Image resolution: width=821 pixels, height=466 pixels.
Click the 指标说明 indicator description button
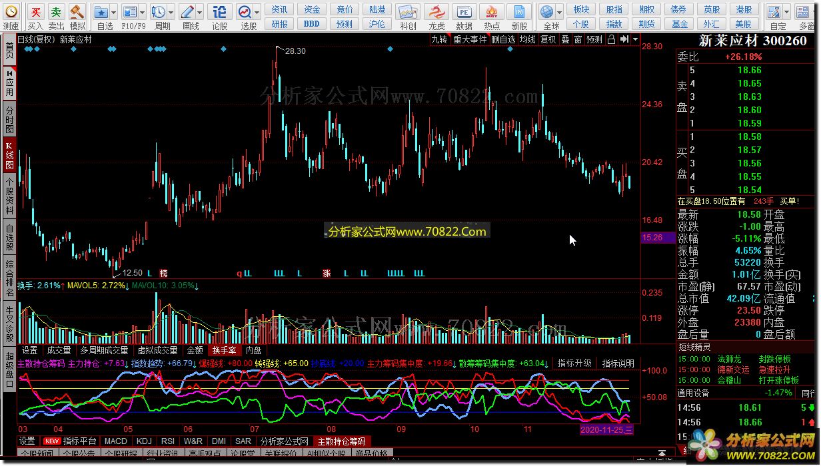pos(618,363)
